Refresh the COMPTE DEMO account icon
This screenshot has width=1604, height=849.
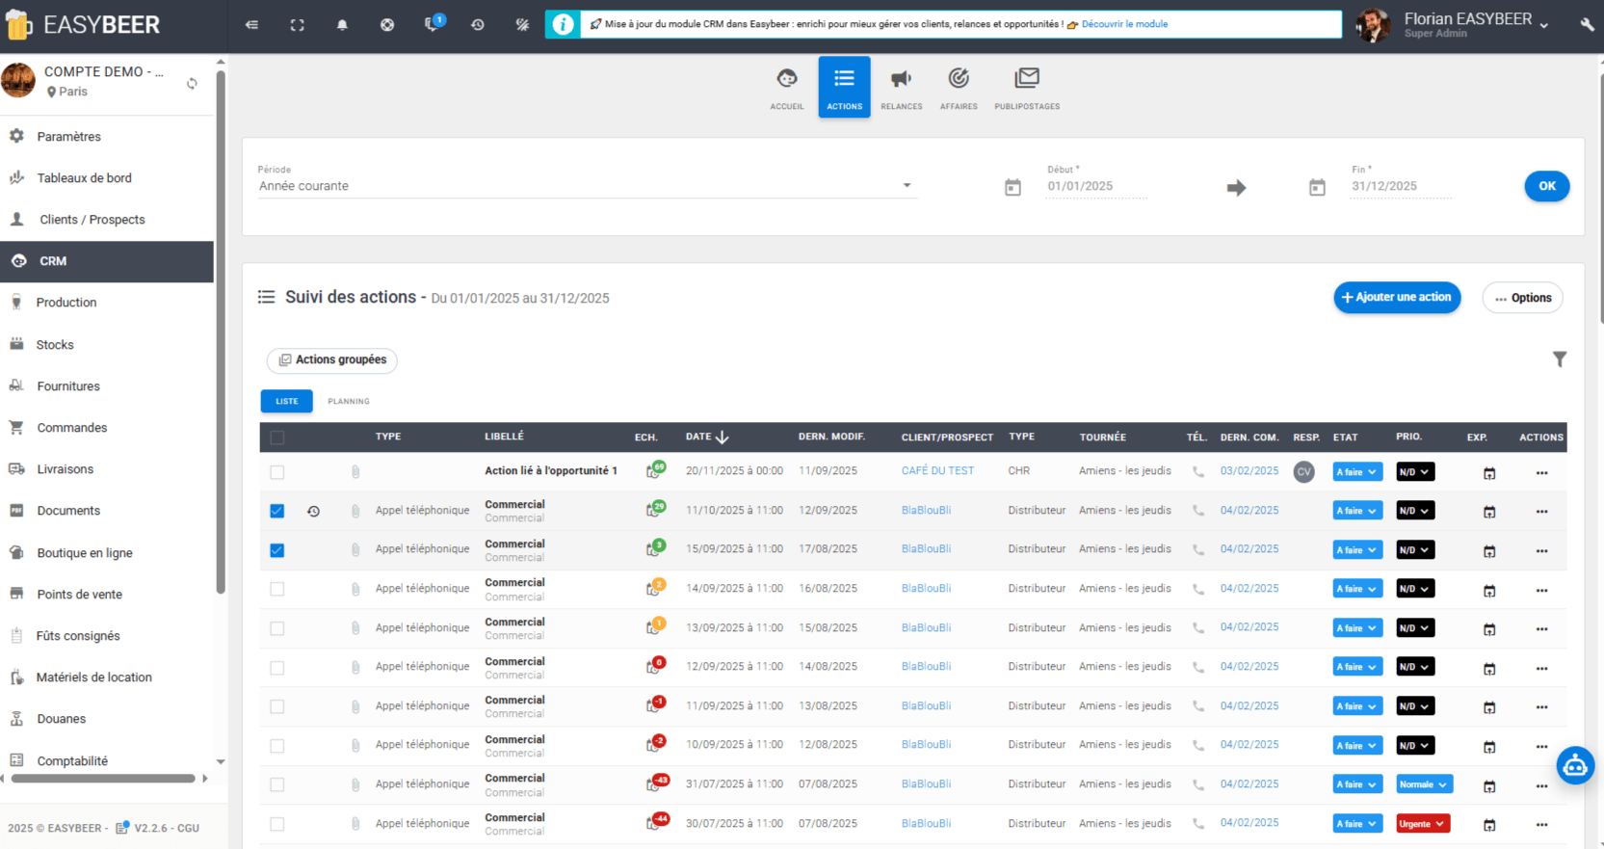(x=192, y=84)
